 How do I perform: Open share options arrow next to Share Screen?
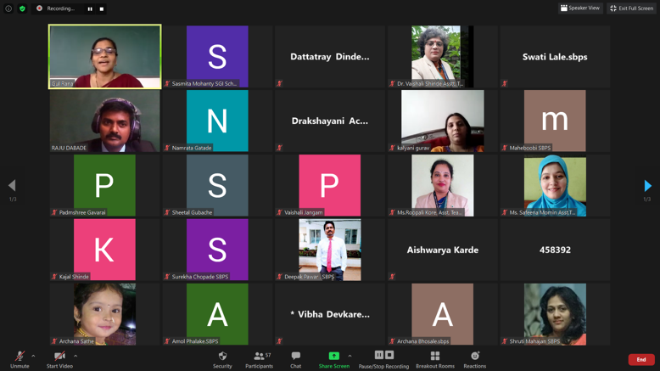[x=350, y=357]
